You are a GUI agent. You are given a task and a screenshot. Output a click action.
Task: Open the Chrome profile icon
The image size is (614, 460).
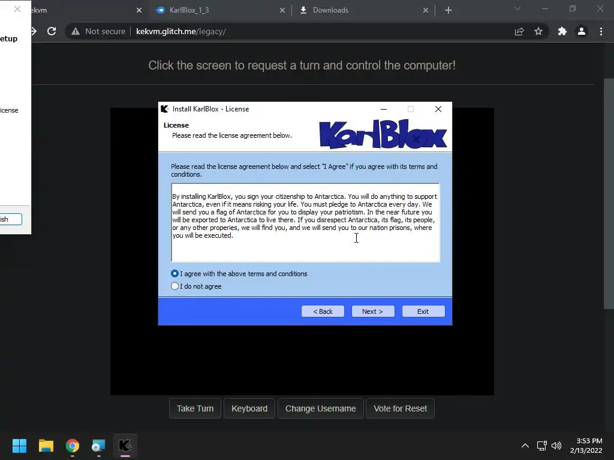click(582, 31)
